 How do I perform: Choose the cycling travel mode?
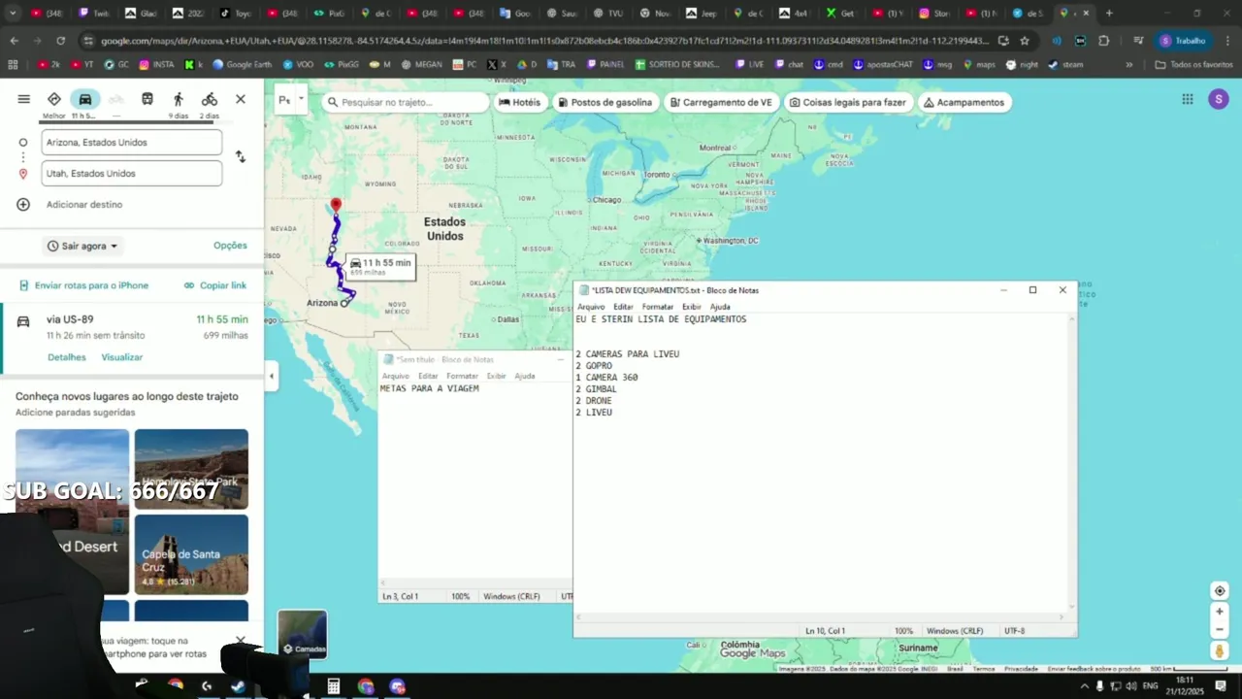[x=210, y=99]
